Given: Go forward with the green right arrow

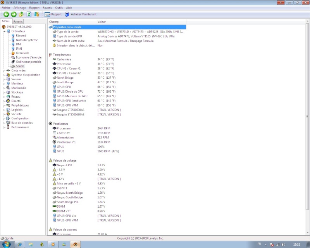Looking at the screenshot, I should coord(14,14).
